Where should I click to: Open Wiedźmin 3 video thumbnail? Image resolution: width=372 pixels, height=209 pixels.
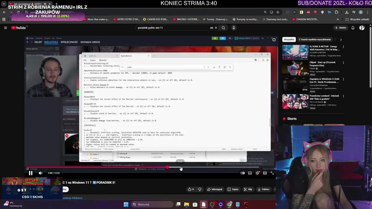coord(295,85)
